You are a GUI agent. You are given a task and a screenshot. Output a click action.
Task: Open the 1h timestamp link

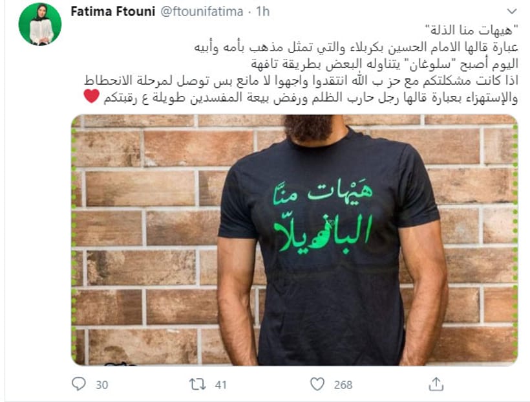click(262, 12)
